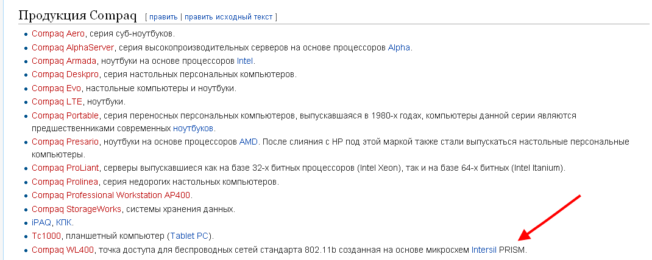Screen dimensions: 652x260
Task: Open the Compaq ProLiant link
Action: 65,168
